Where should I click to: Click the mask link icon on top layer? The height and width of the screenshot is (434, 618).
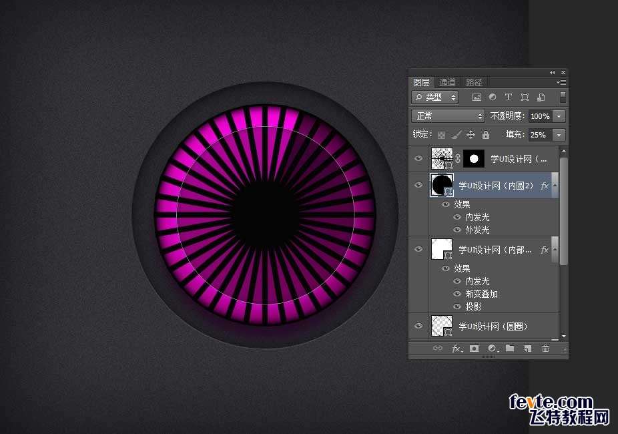[458, 158]
